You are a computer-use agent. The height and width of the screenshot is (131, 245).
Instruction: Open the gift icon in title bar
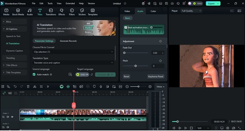(143, 3)
